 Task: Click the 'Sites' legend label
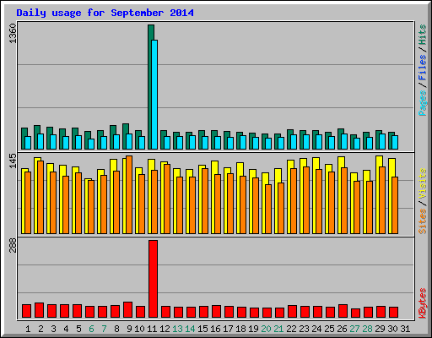pos(423,221)
